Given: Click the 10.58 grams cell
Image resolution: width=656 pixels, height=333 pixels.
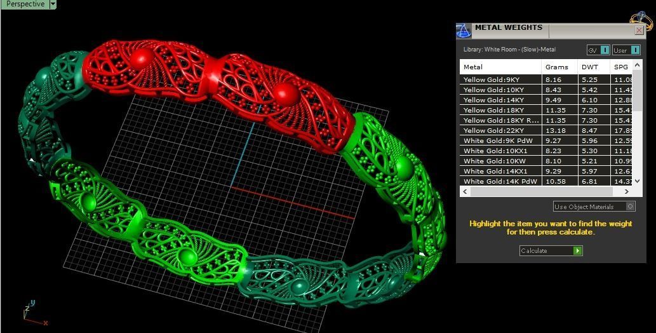Looking at the screenshot, I should click(x=559, y=181).
